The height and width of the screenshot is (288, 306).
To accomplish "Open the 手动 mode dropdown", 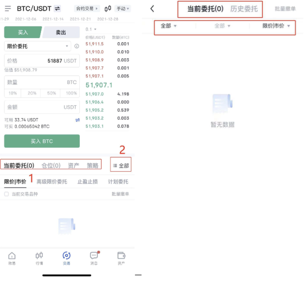I will [x=123, y=8].
